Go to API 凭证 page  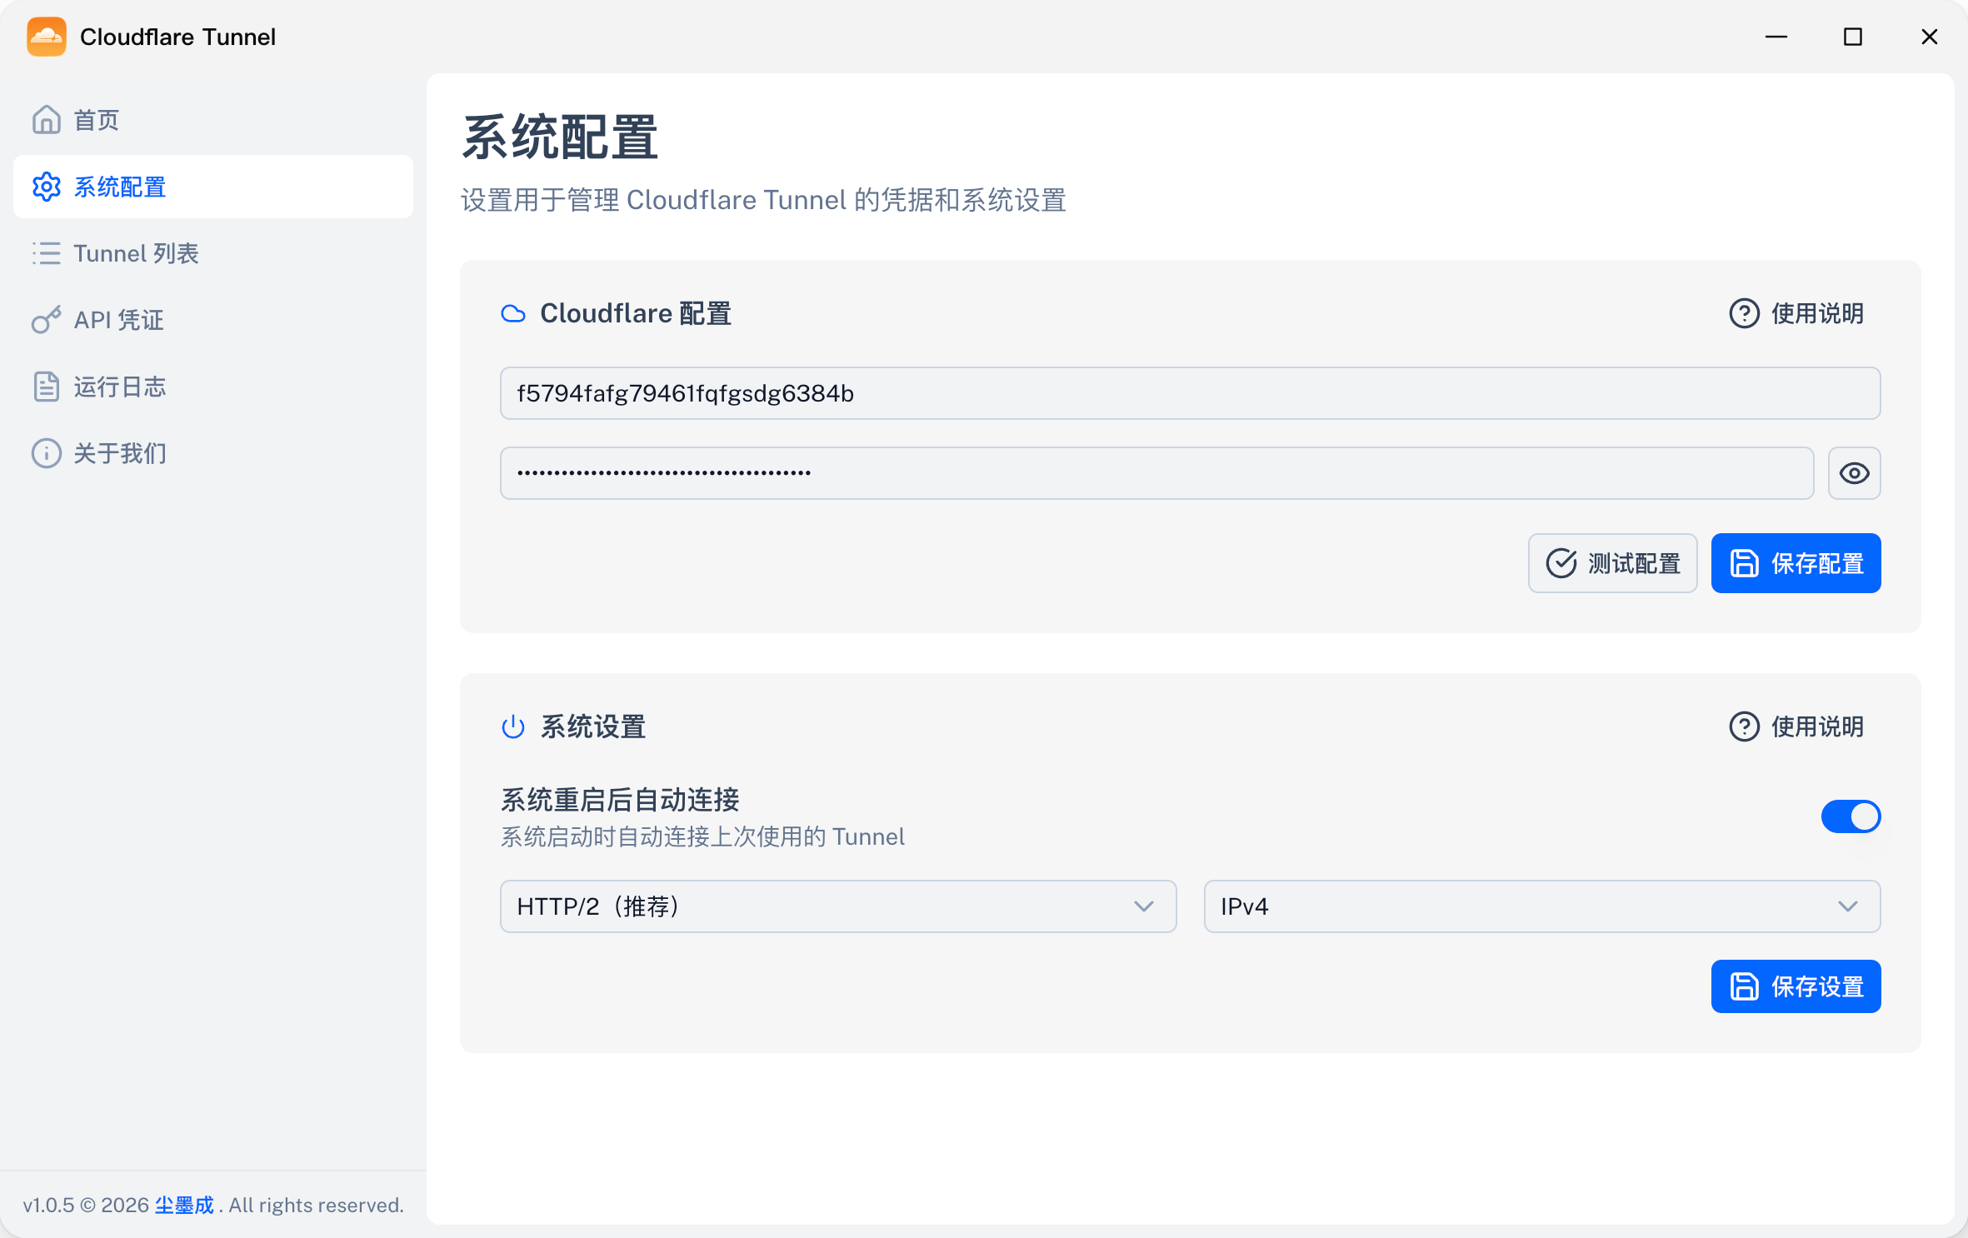[213, 320]
